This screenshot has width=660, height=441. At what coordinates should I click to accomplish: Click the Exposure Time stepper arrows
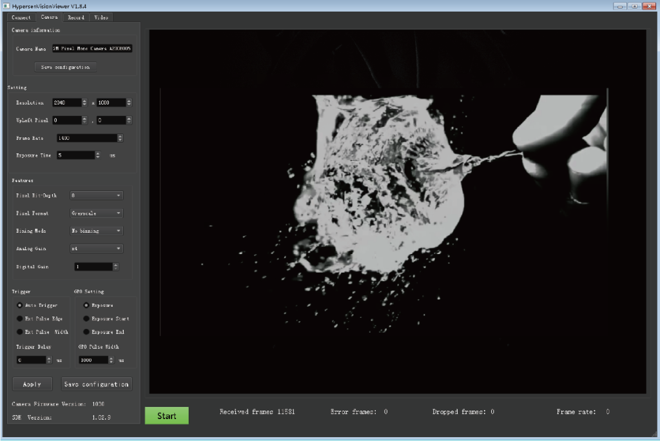(97, 155)
